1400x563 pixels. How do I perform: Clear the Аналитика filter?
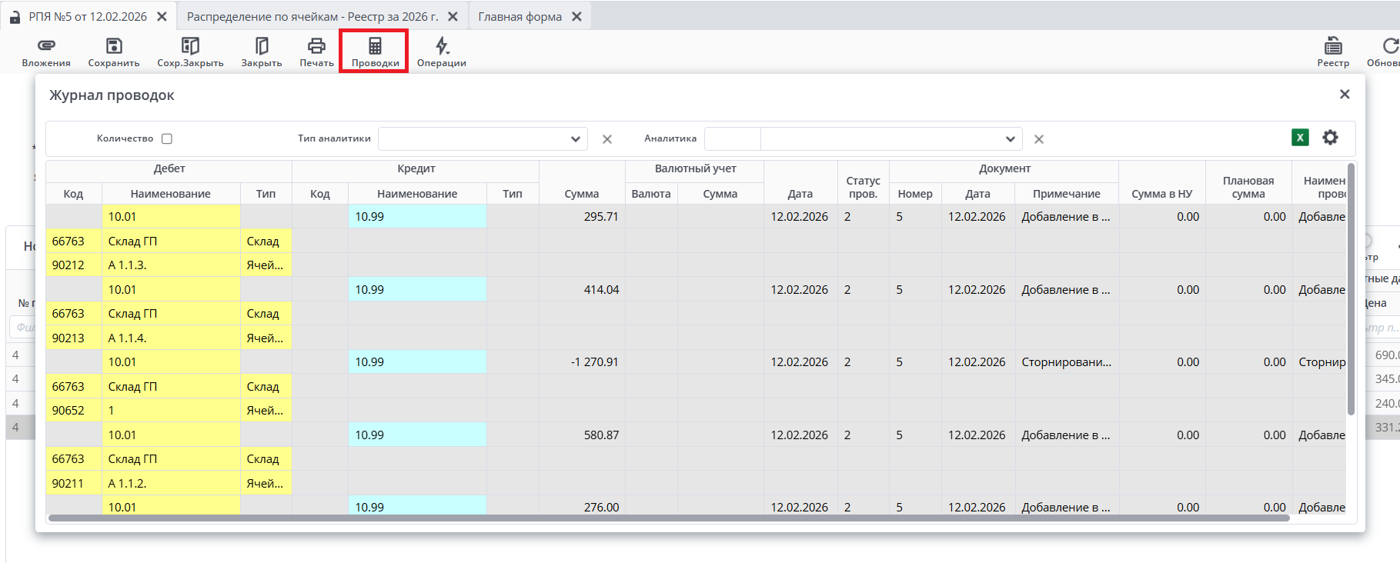click(1039, 139)
